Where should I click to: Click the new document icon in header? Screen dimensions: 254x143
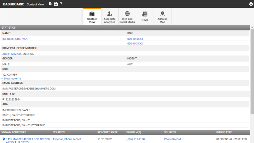[x=50, y=4]
